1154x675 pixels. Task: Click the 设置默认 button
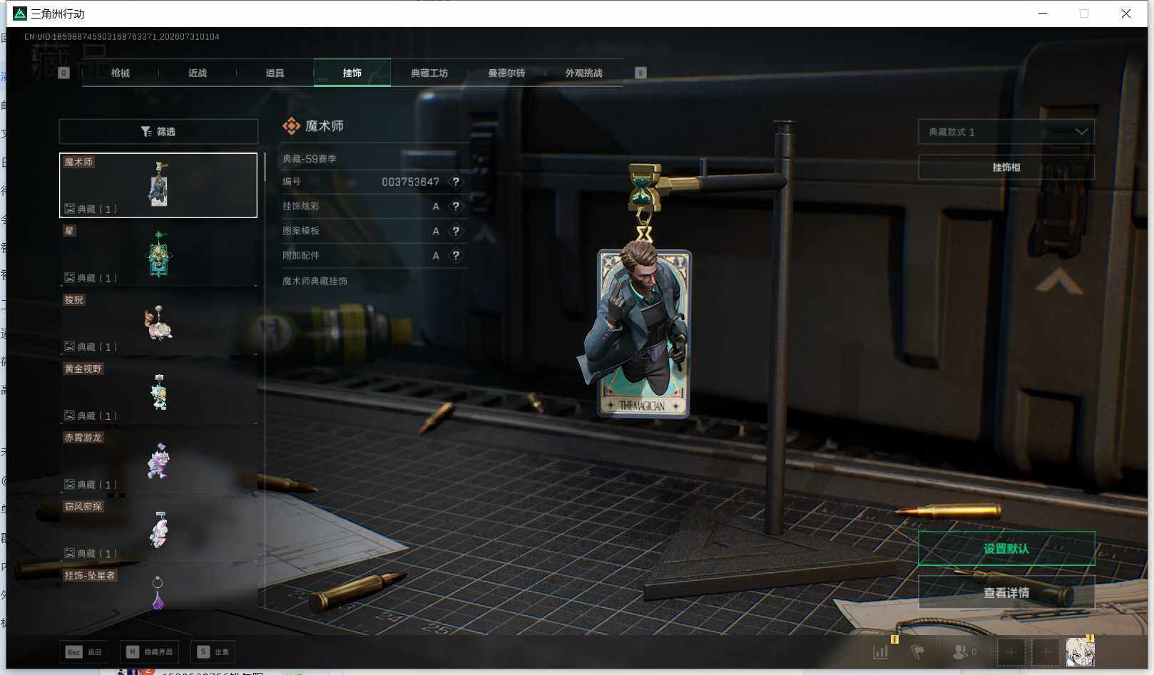(1006, 548)
